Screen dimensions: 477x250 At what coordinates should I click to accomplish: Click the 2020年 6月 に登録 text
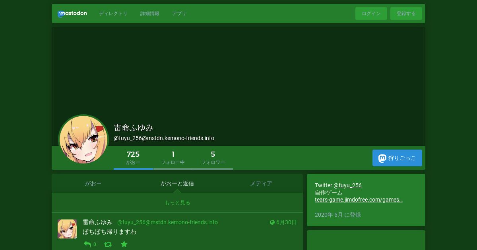pos(338,215)
